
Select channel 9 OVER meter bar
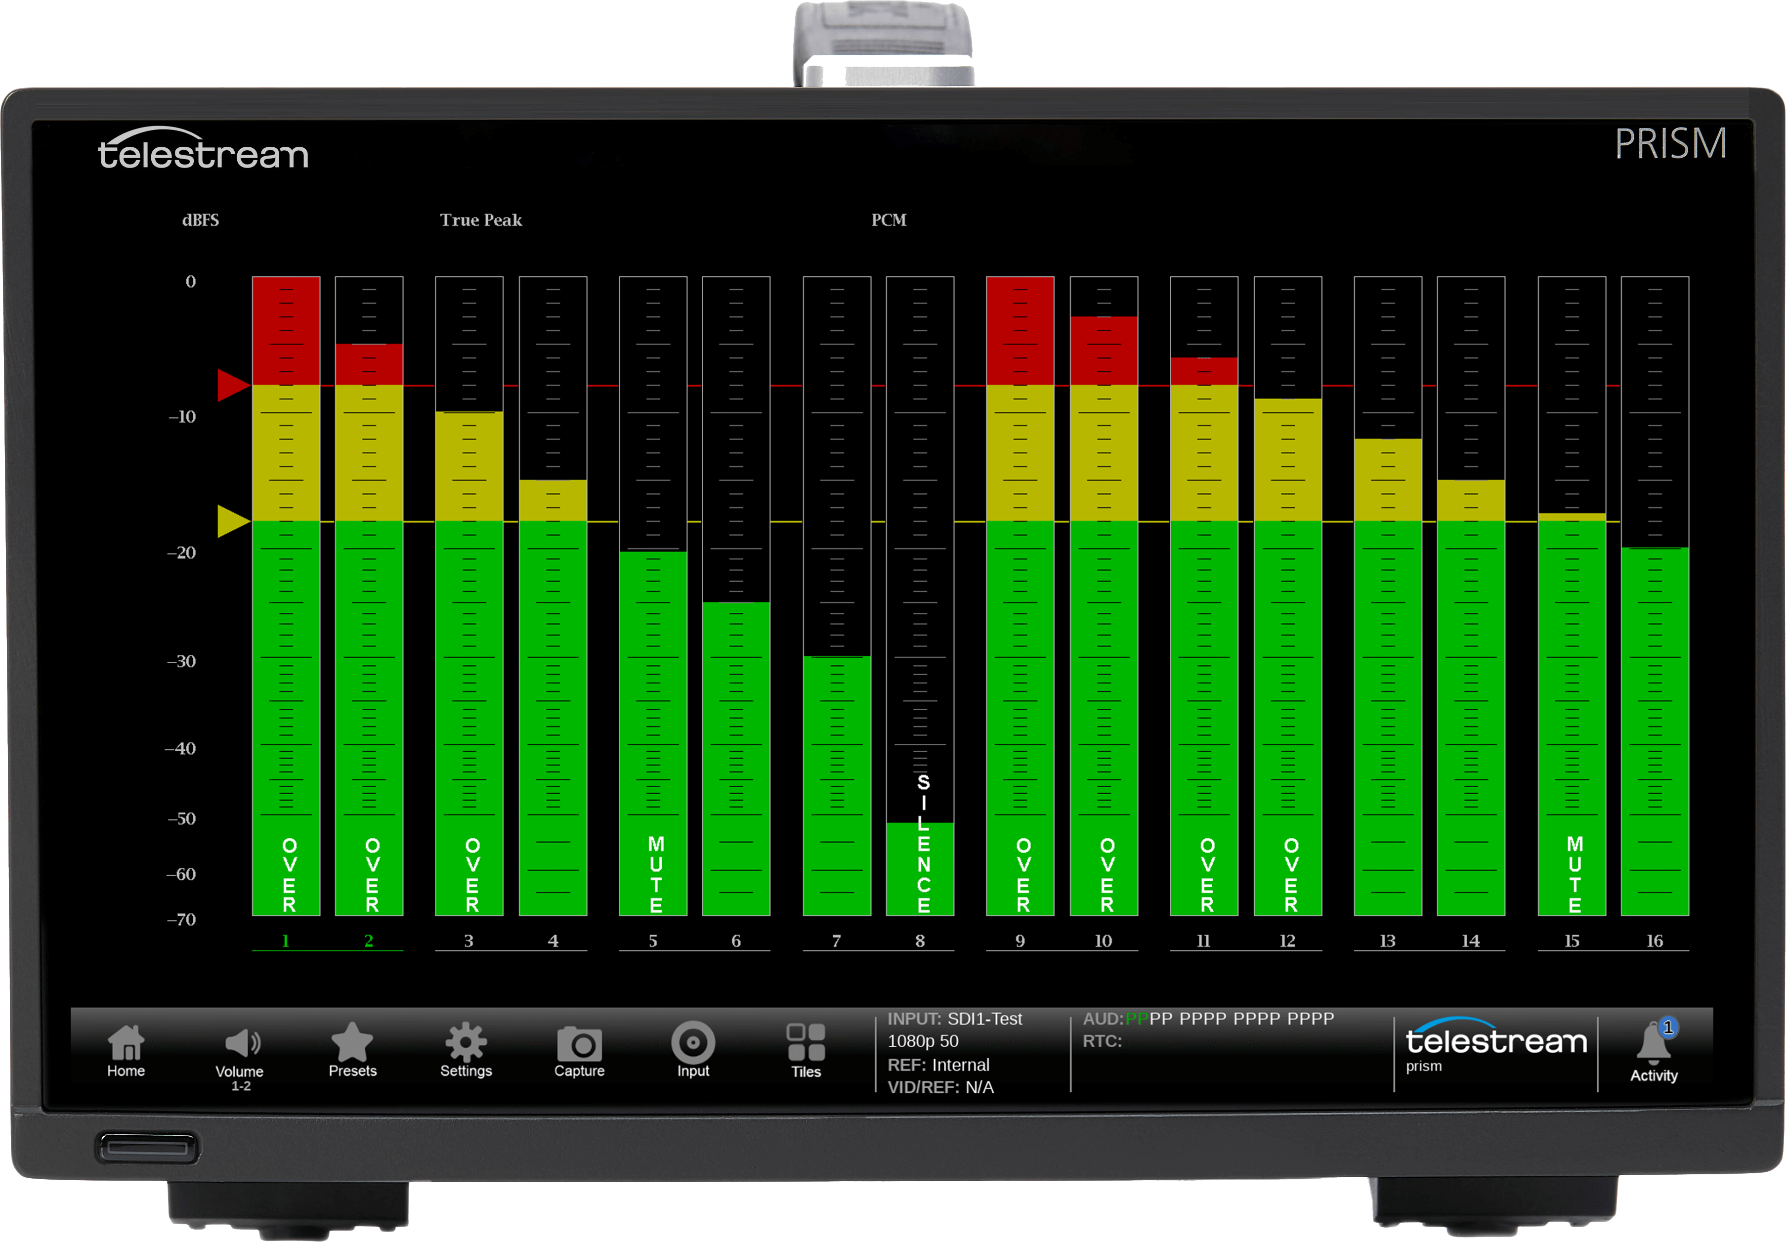1020,596
